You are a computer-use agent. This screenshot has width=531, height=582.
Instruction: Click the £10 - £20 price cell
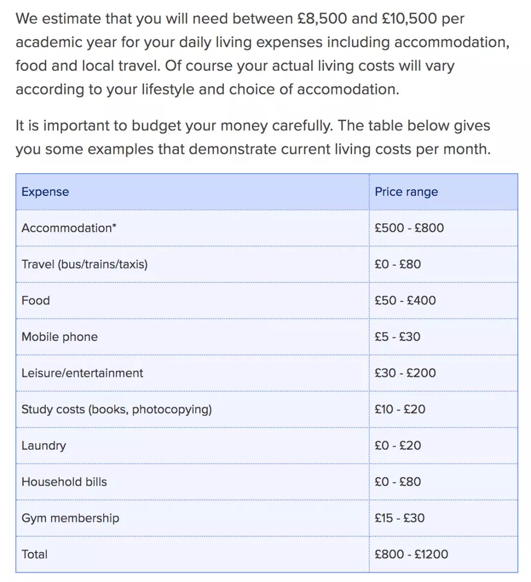click(400, 409)
